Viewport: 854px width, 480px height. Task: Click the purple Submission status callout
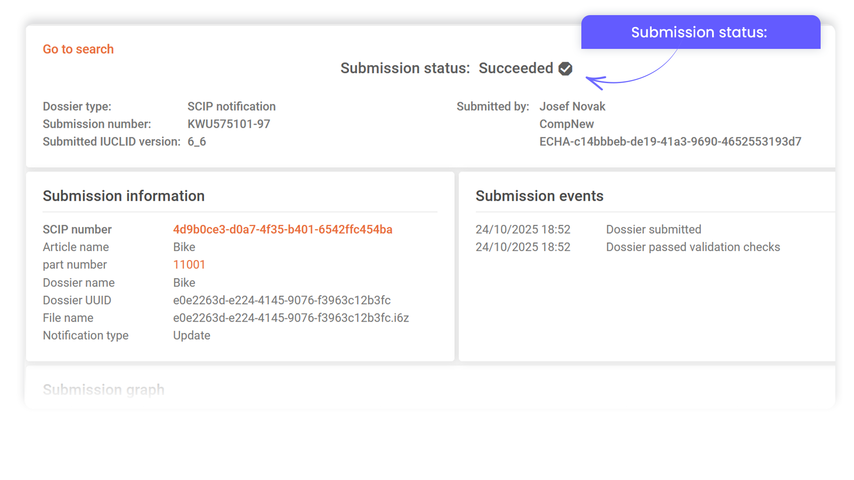700,32
